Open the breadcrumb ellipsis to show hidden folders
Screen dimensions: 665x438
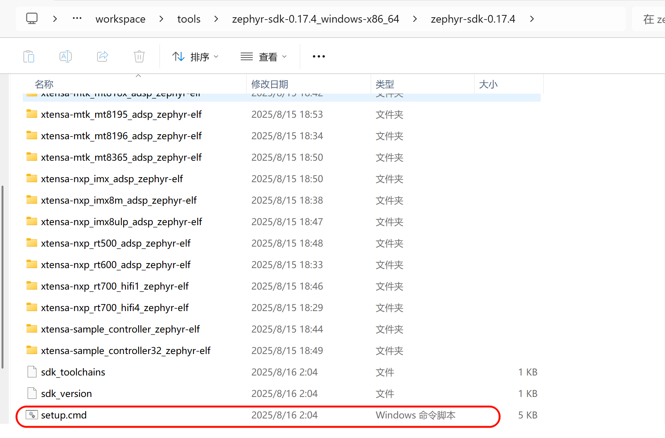[x=77, y=18]
